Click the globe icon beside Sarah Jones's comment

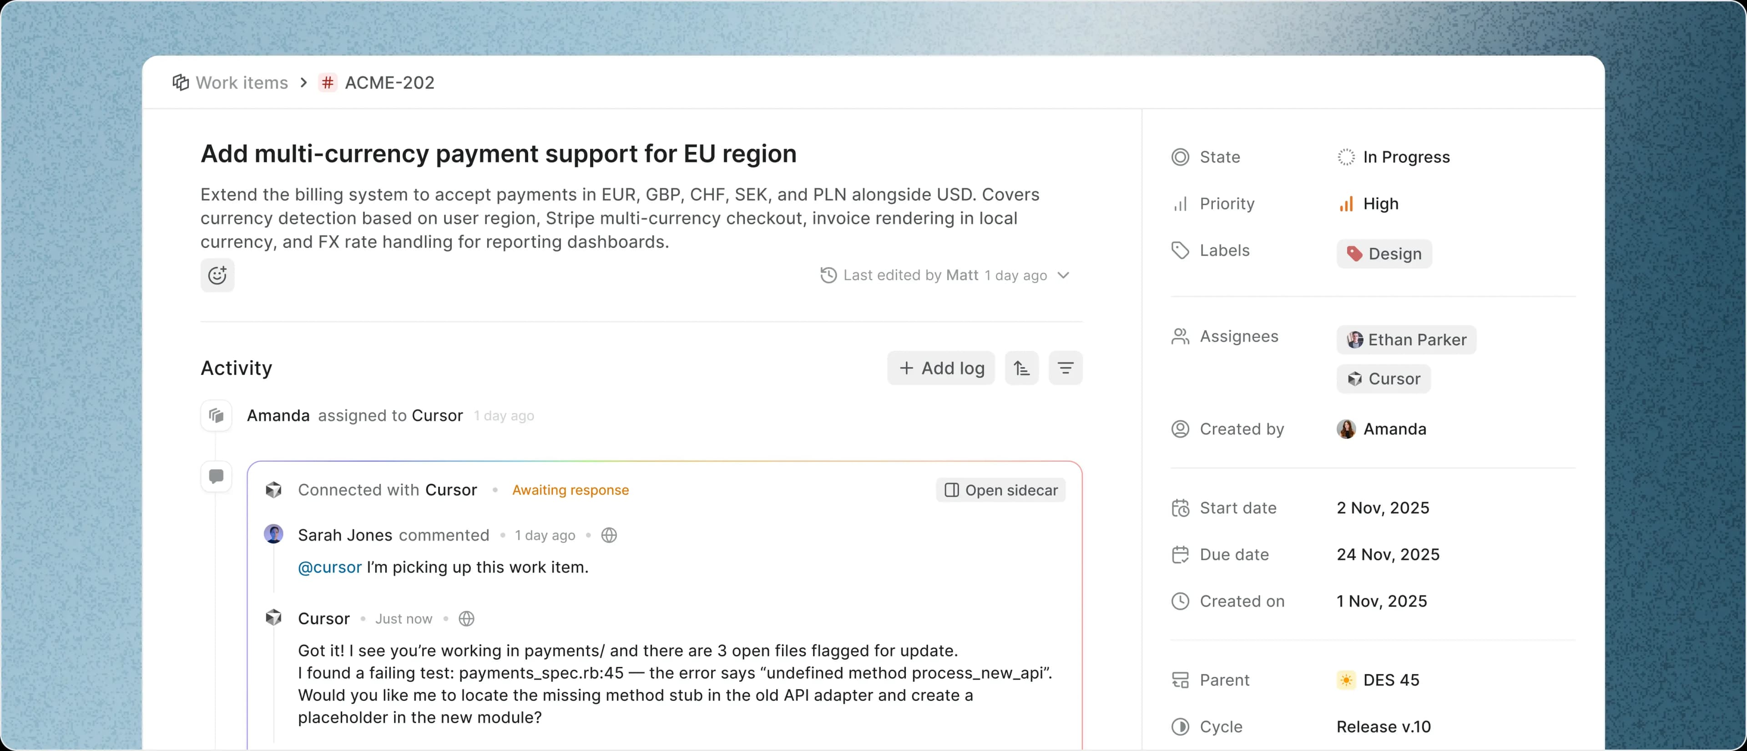click(x=609, y=535)
